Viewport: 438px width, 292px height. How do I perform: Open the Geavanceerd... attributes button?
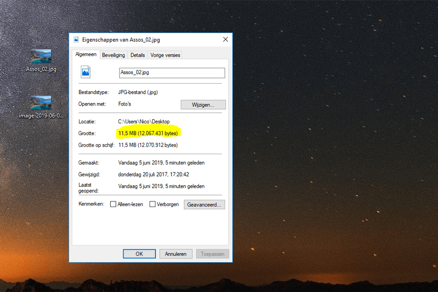pyautogui.click(x=204, y=204)
